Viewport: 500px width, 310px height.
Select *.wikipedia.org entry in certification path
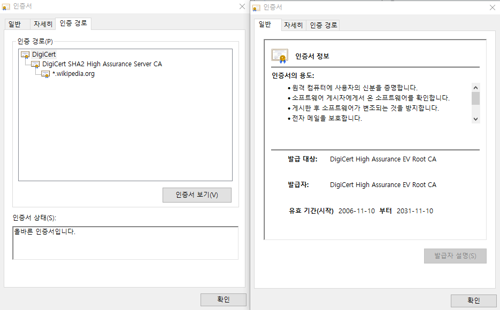point(73,74)
